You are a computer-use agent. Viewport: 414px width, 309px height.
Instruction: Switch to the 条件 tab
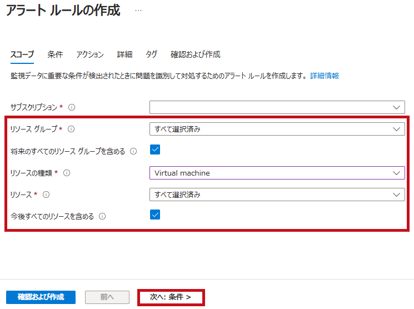55,54
